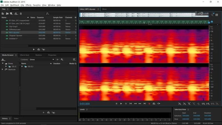Click the trash Close Files icon
This screenshot has width=222, height=125.
[x=21, y=14]
